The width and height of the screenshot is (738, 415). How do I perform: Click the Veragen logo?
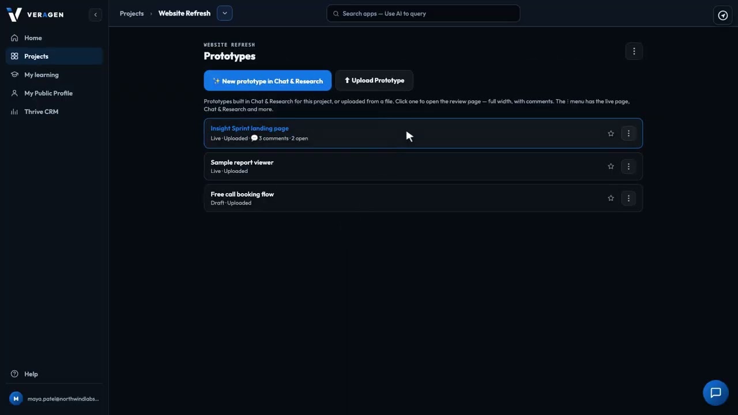[35, 14]
